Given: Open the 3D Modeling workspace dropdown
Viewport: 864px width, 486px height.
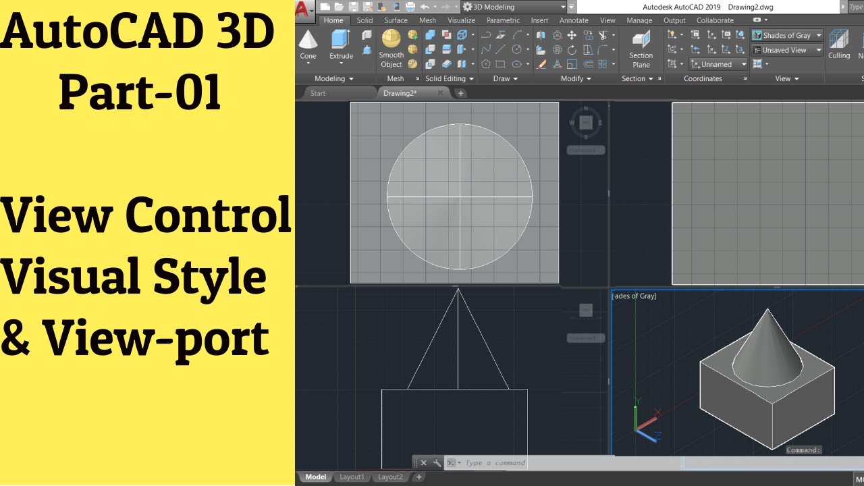Looking at the screenshot, I should (x=514, y=7).
